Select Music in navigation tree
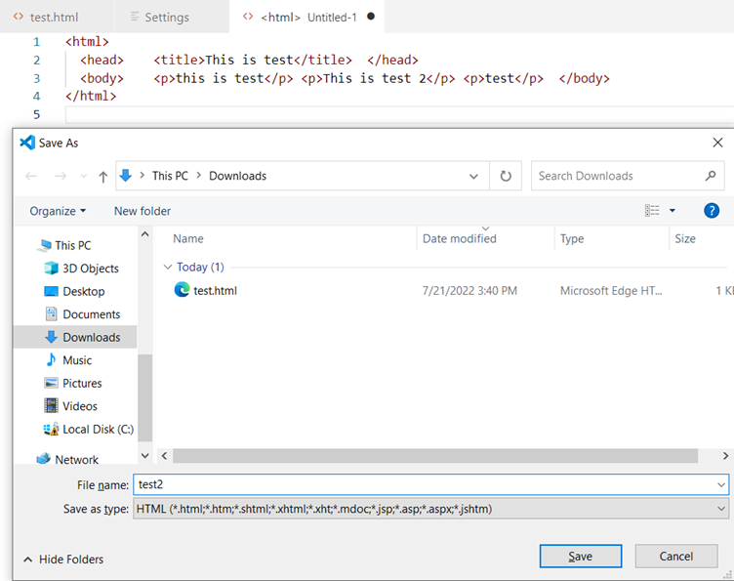The image size is (734, 581). click(x=77, y=360)
